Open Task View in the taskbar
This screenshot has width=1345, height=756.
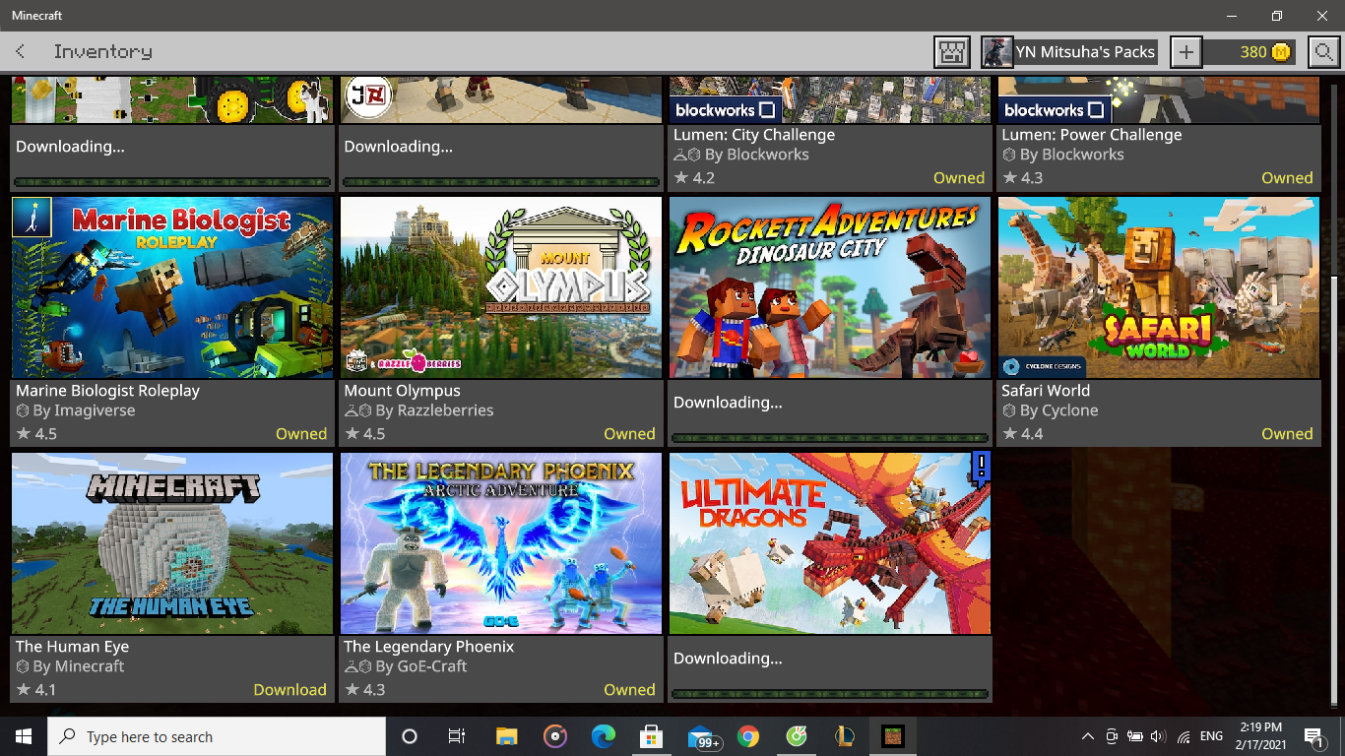[457, 736]
